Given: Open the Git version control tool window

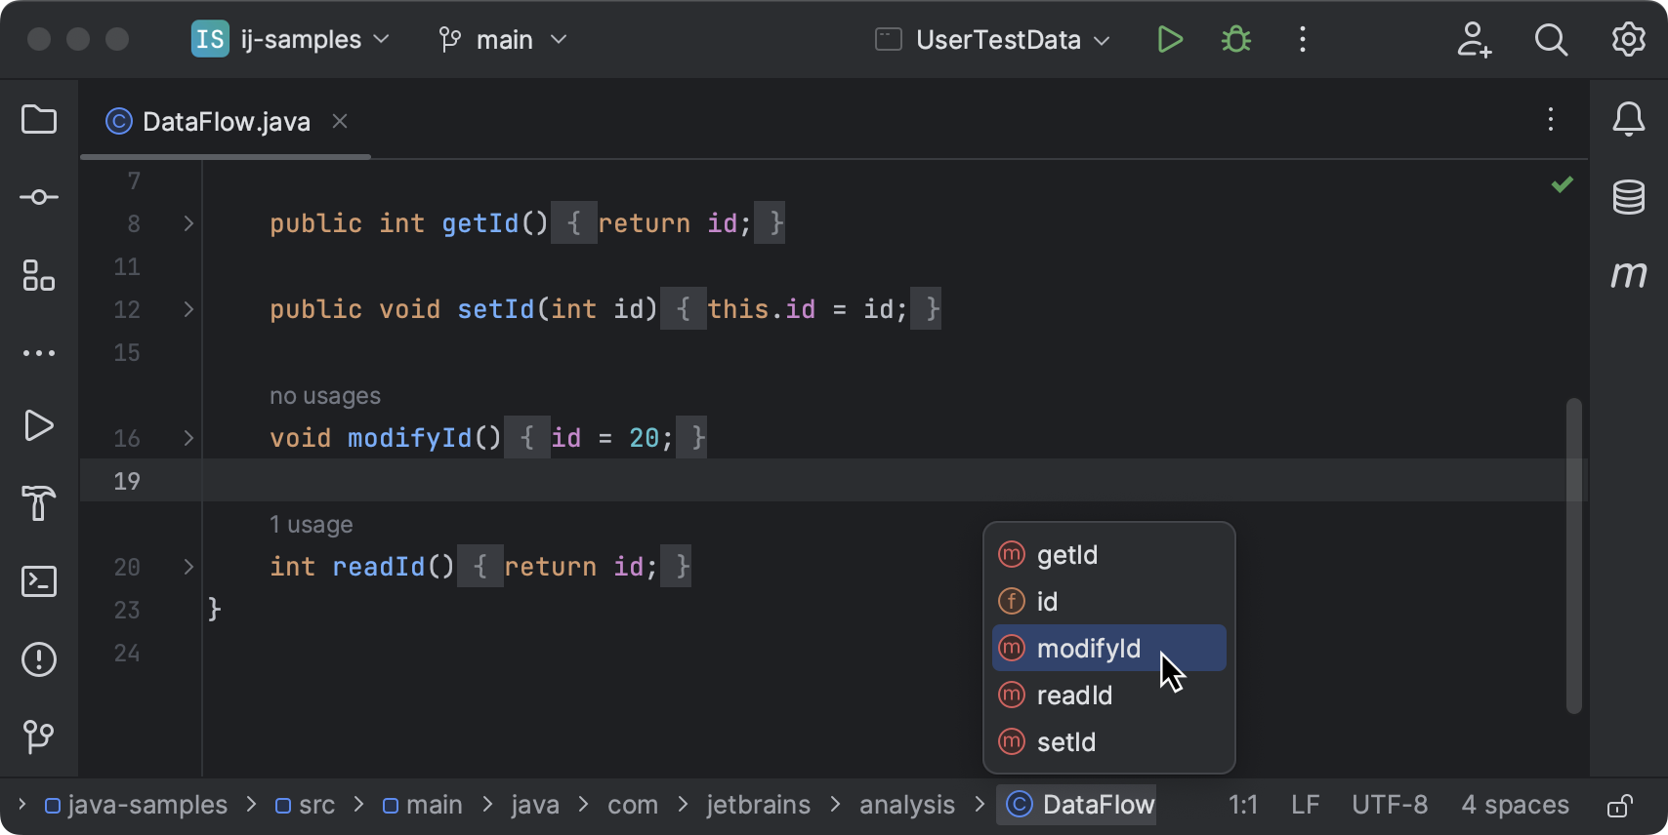Looking at the screenshot, I should tap(39, 736).
